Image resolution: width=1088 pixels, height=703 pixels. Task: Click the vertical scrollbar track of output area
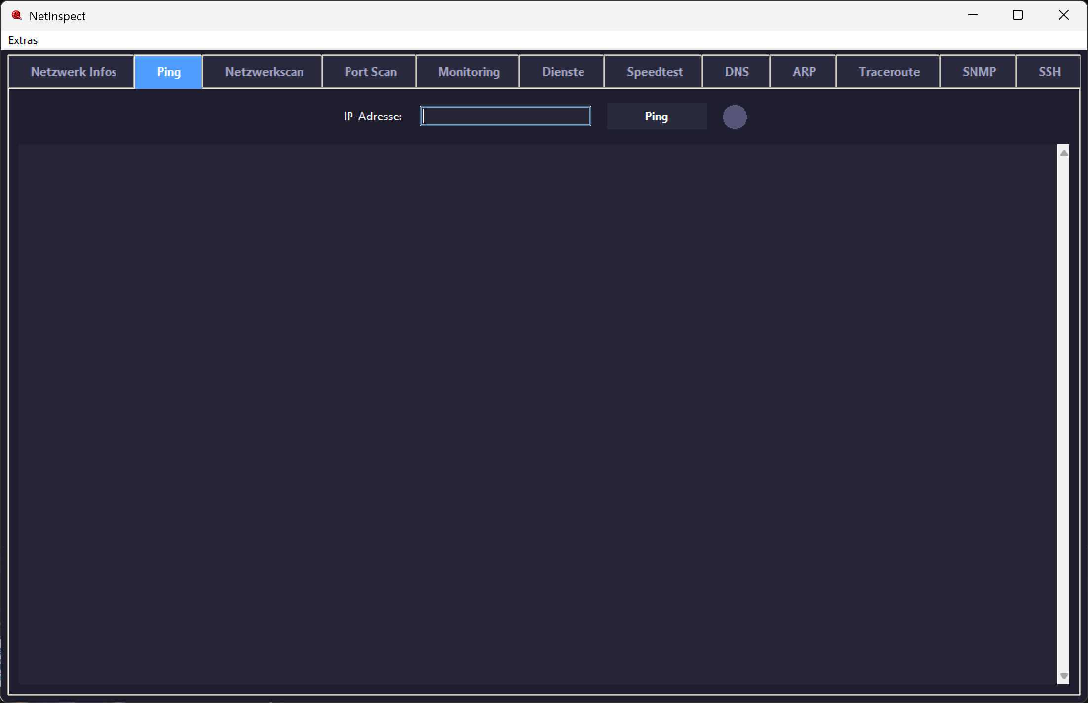click(x=1064, y=415)
